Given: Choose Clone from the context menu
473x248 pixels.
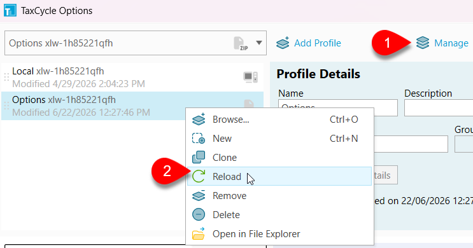Looking at the screenshot, I should 279,158.
